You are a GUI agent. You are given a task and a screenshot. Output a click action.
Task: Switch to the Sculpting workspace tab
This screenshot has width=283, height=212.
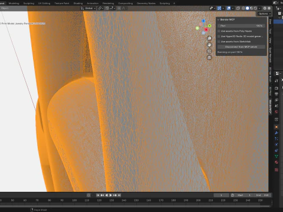click(29, 4)
